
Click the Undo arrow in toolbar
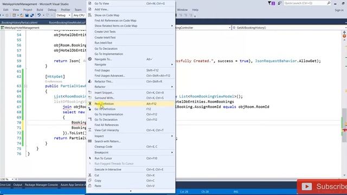(x=39, y=15)
